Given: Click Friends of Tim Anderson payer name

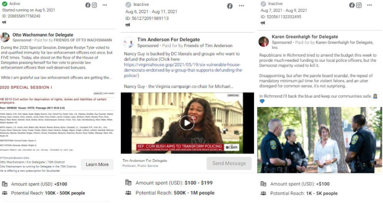Looking at the screenshot, I should 208,46.
